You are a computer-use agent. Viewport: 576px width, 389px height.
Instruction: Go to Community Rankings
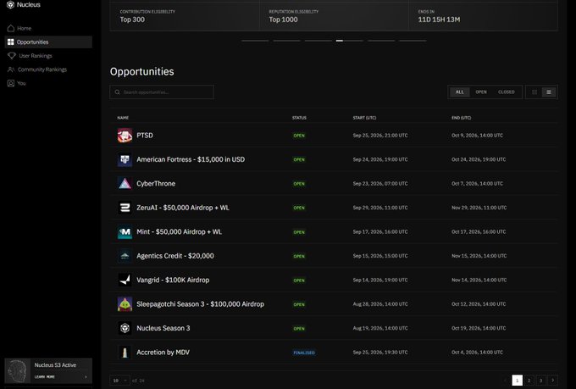tap(48, 69)
